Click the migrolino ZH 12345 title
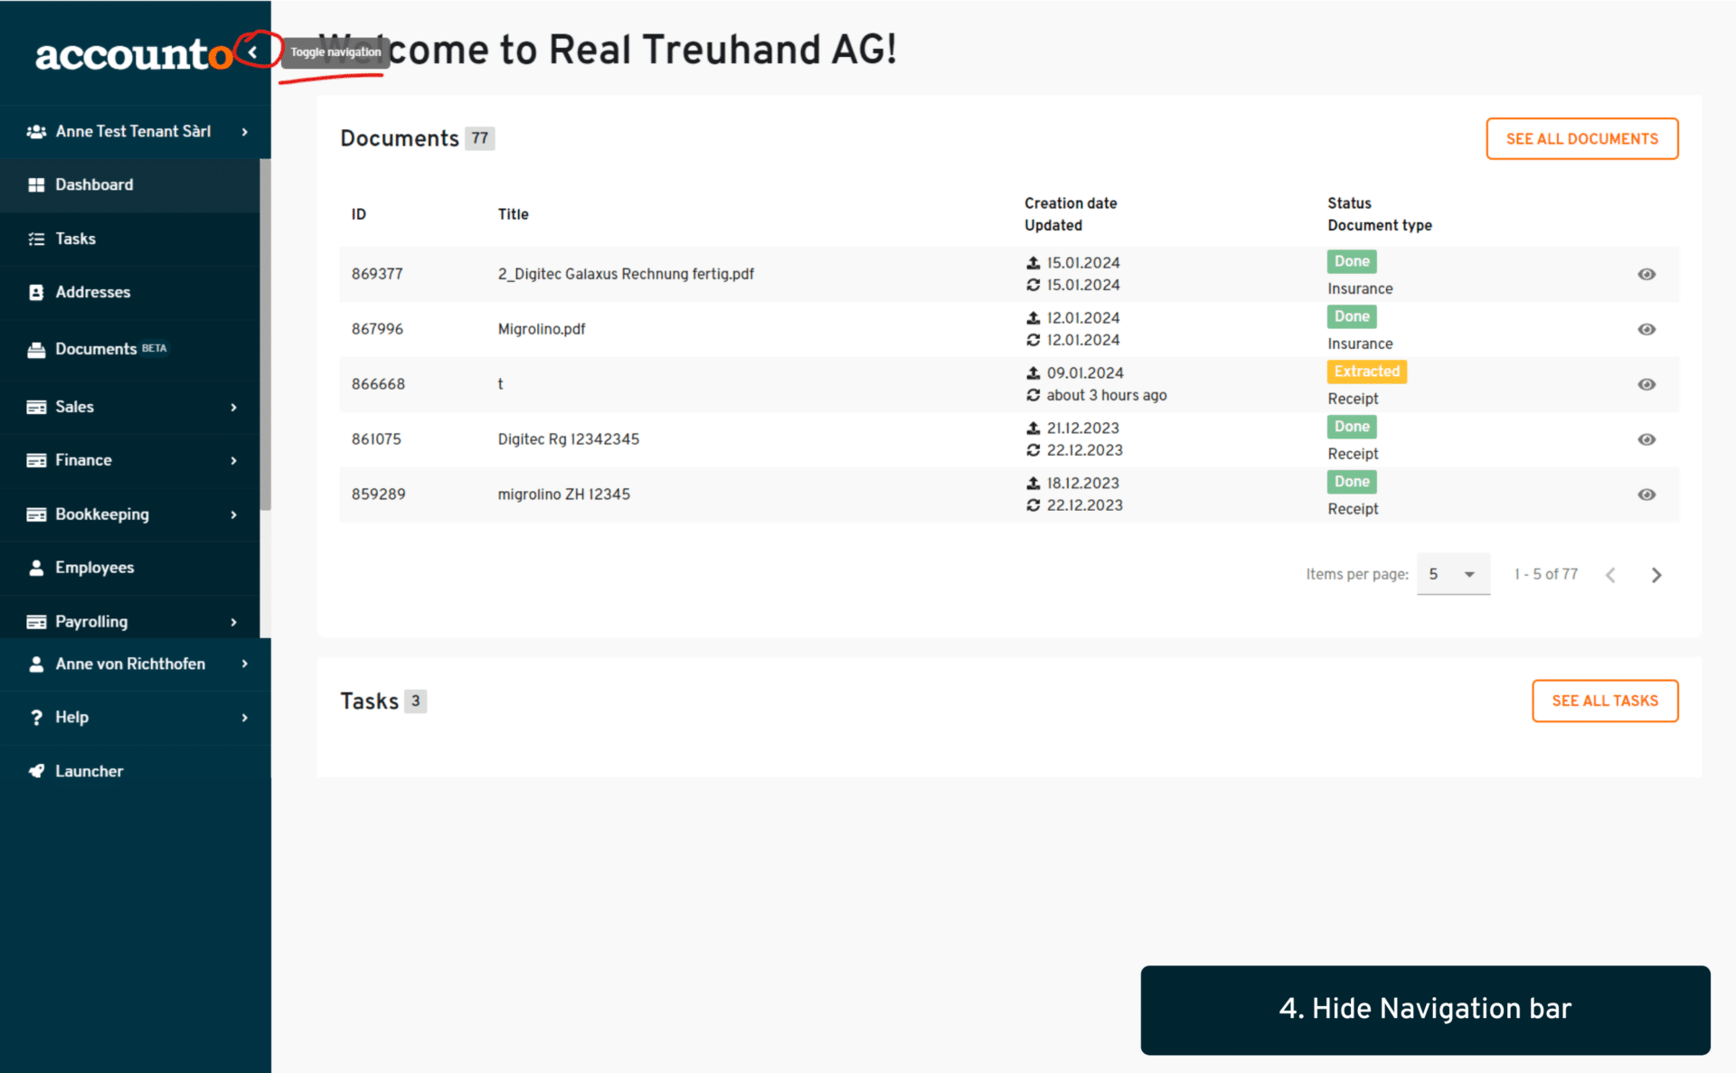Viewport: 1736px width, 1073px height. pyautogui.click(x=564, y=495)
